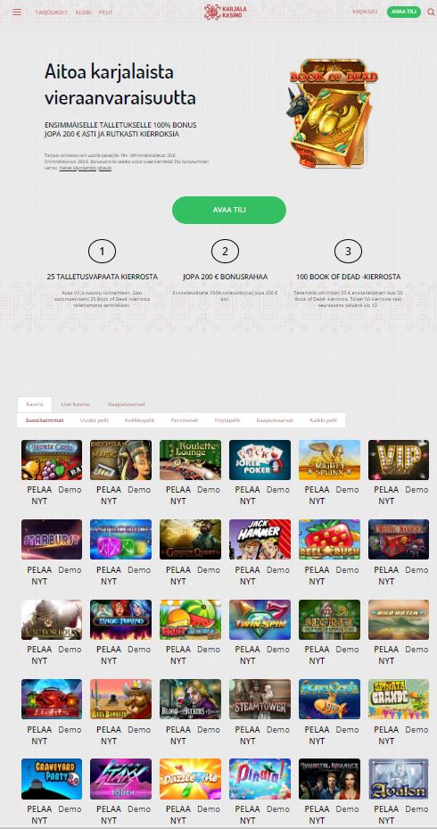The width and height of the screenshot is (437, 829).
Task: Open the Jack Hammer game thumbnail
Action: point(260,539)
